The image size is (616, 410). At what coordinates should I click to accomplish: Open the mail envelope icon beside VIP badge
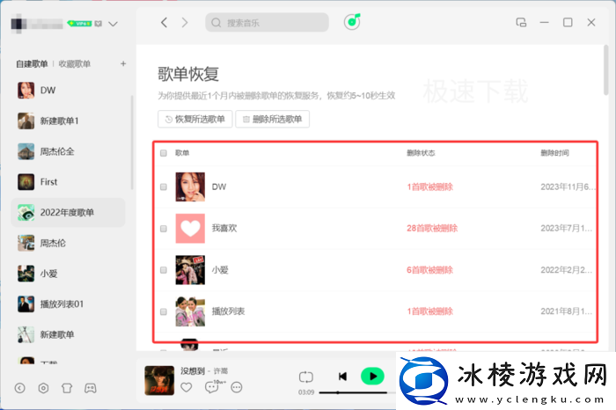click(99, 24)
